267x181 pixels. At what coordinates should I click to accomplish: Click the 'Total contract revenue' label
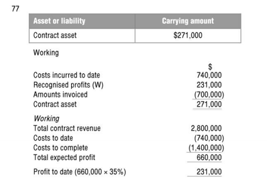(x=67, y=128)
